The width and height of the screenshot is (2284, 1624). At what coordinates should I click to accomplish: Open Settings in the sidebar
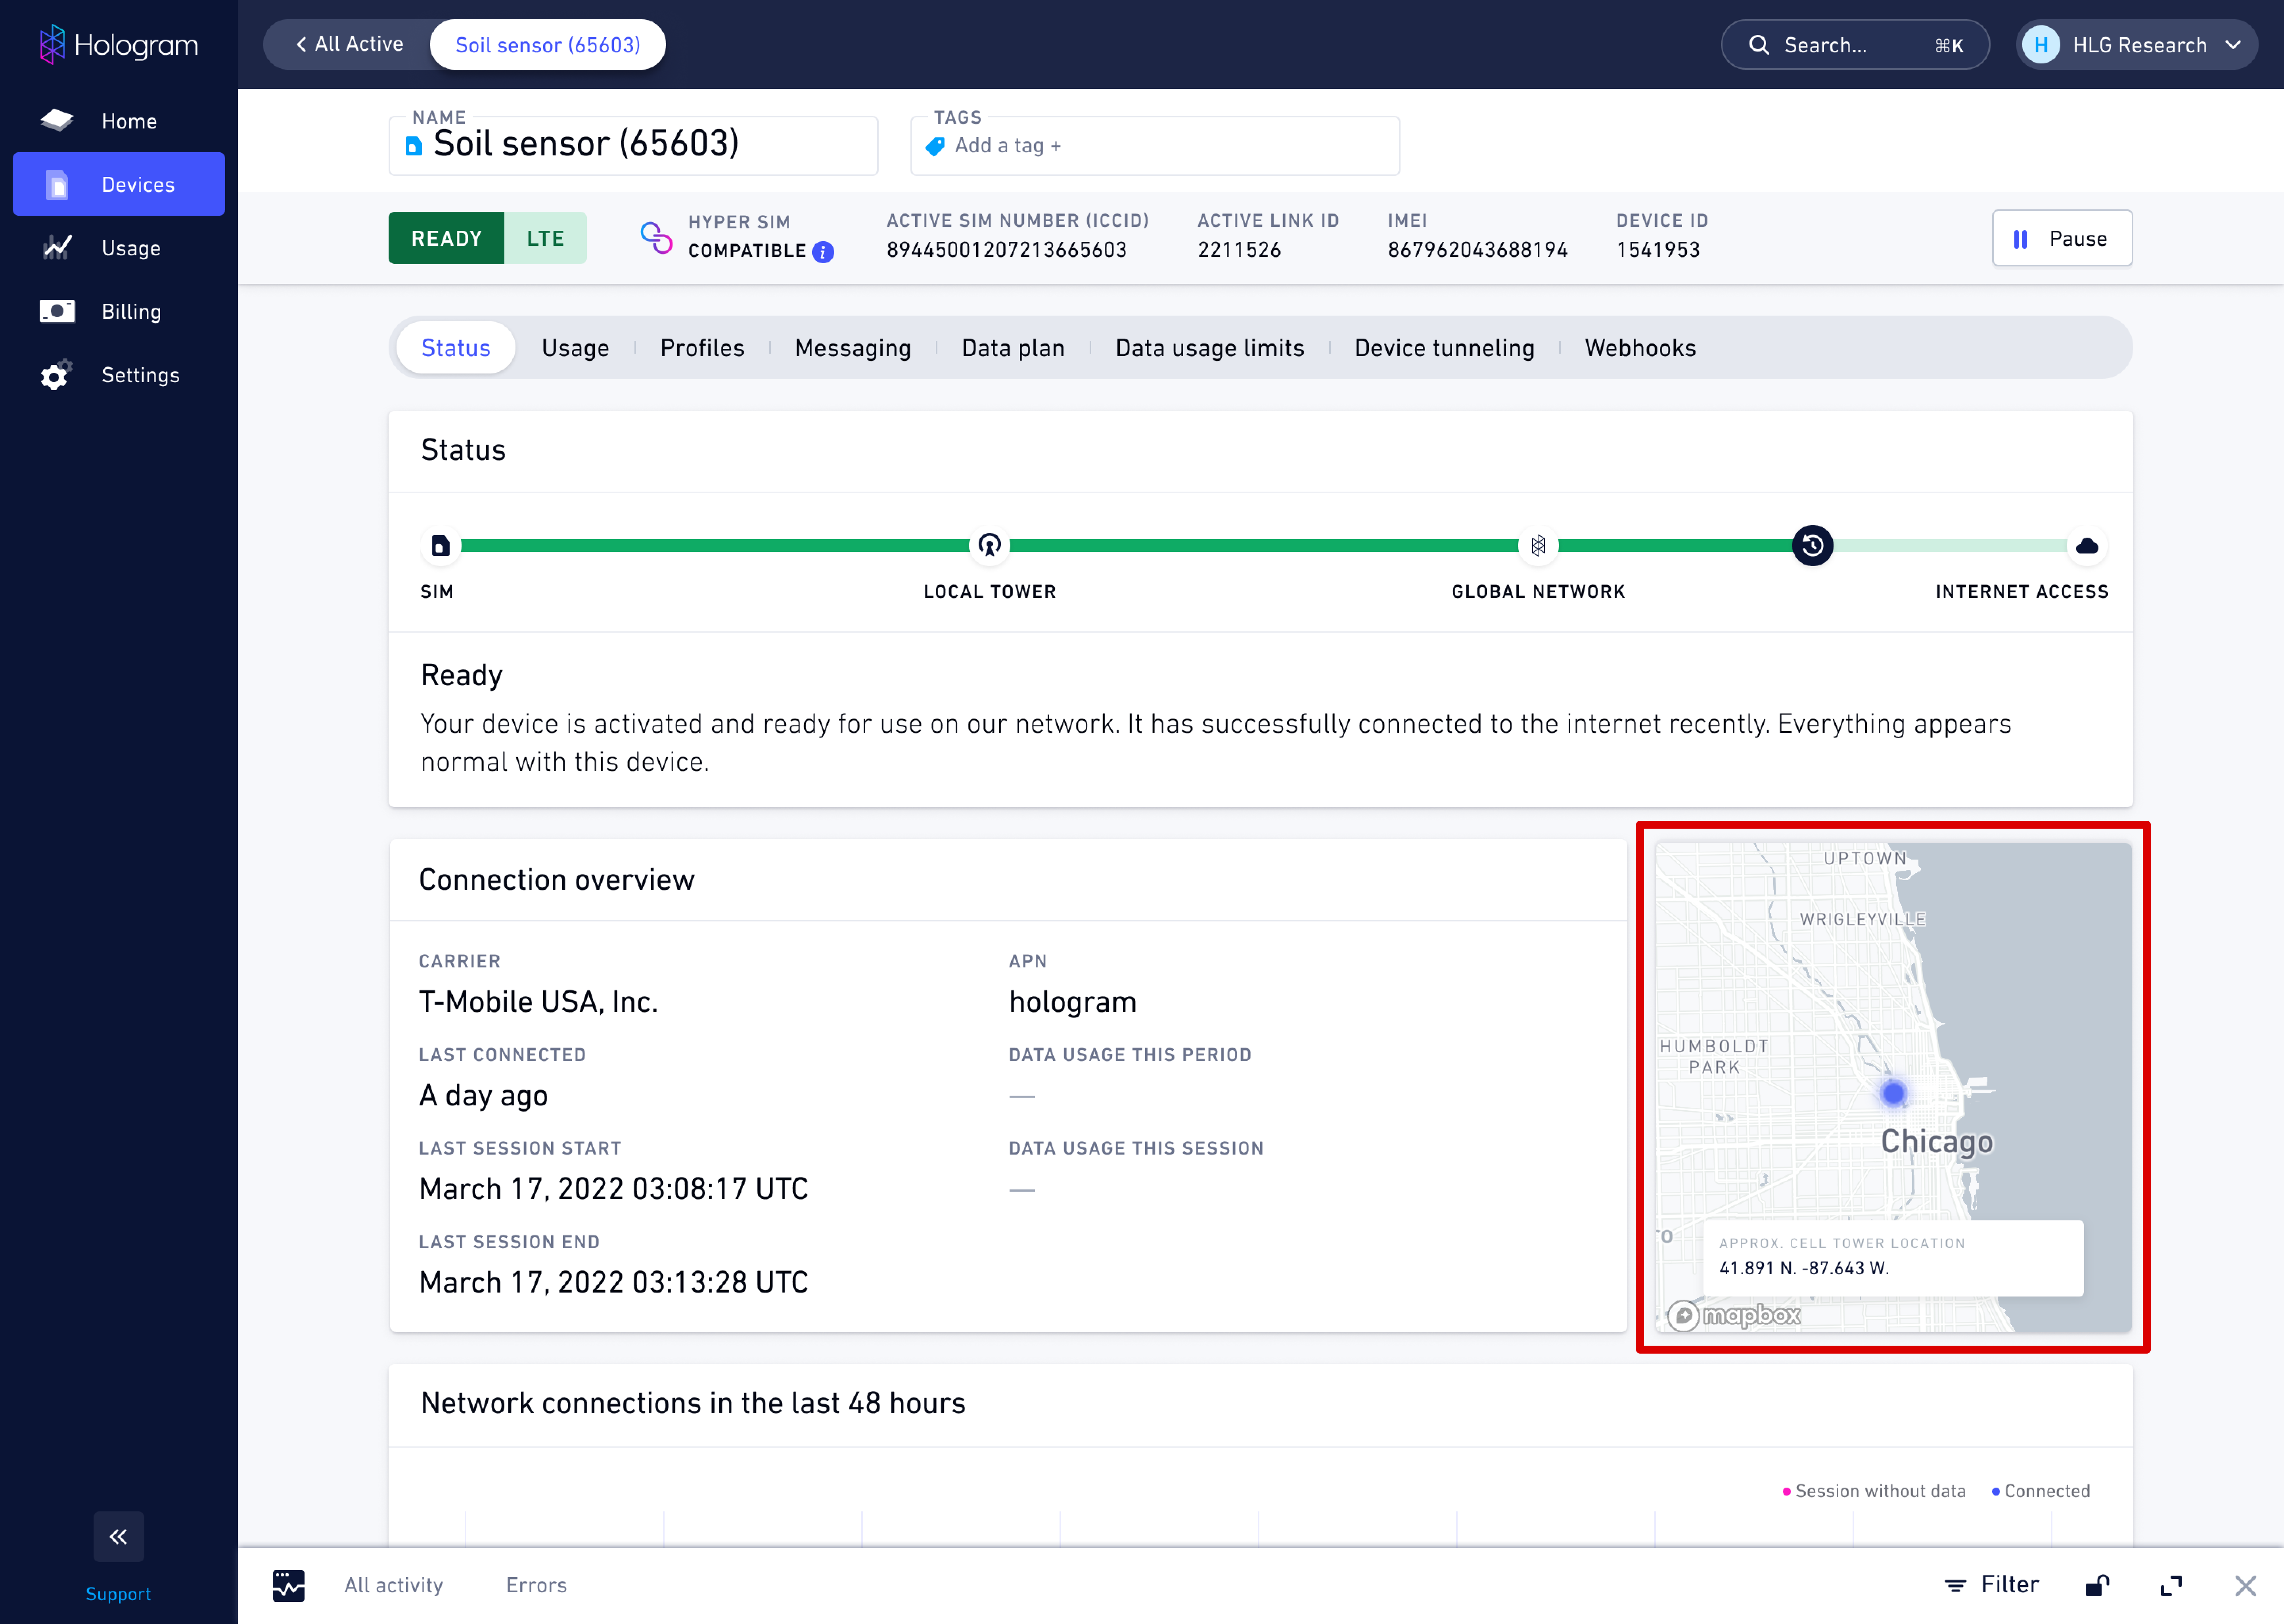tap(118, 375)
